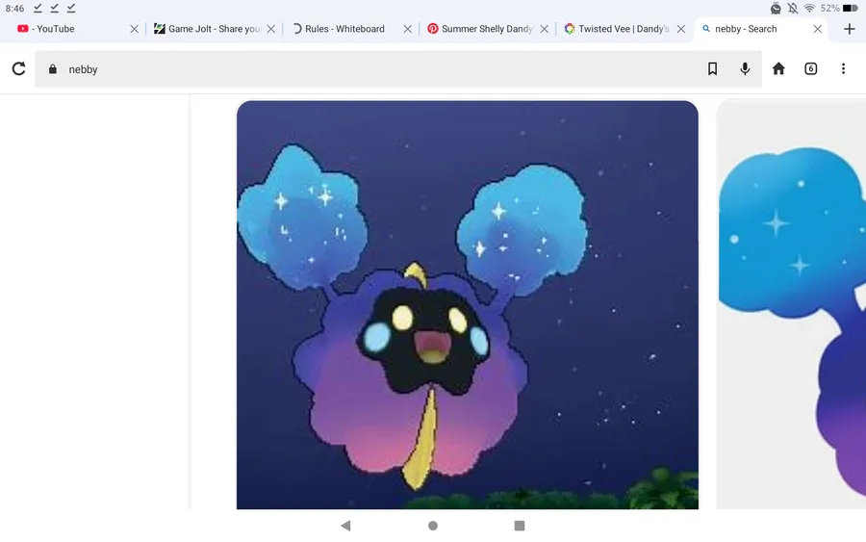The image size is (866, 542).
Task: Tap the Wi-Fi status icon
Action: click(x=809, y=9)
